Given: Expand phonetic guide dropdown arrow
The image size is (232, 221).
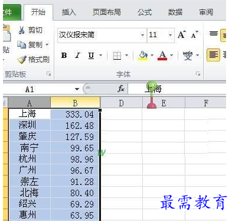Looking at the screenshot, I should tap(197, 55).
